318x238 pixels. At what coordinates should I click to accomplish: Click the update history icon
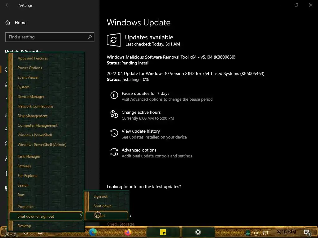click(114, 133)
